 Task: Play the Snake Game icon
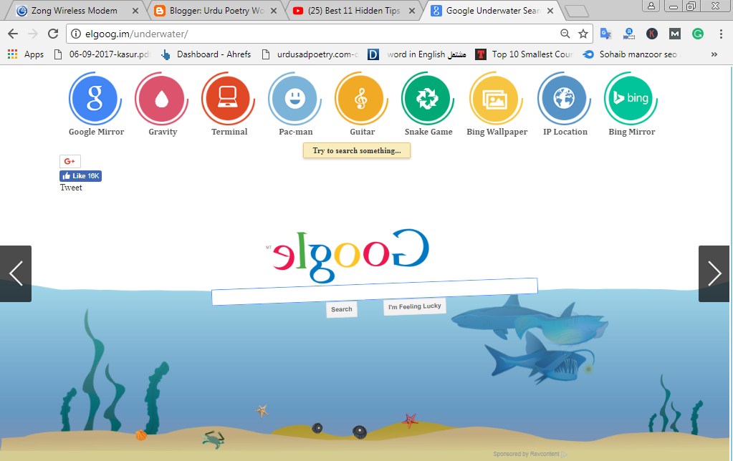coord(428,99)
